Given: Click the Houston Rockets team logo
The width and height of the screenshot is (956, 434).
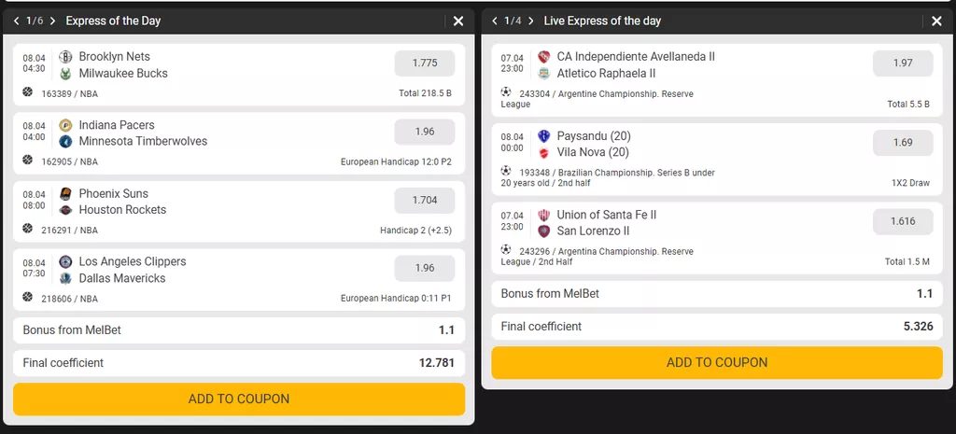Looking at the screenshot, I should point(66,210).
